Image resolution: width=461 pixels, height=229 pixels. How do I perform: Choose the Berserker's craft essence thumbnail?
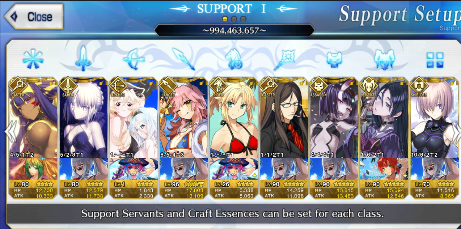tap(384, 169)
